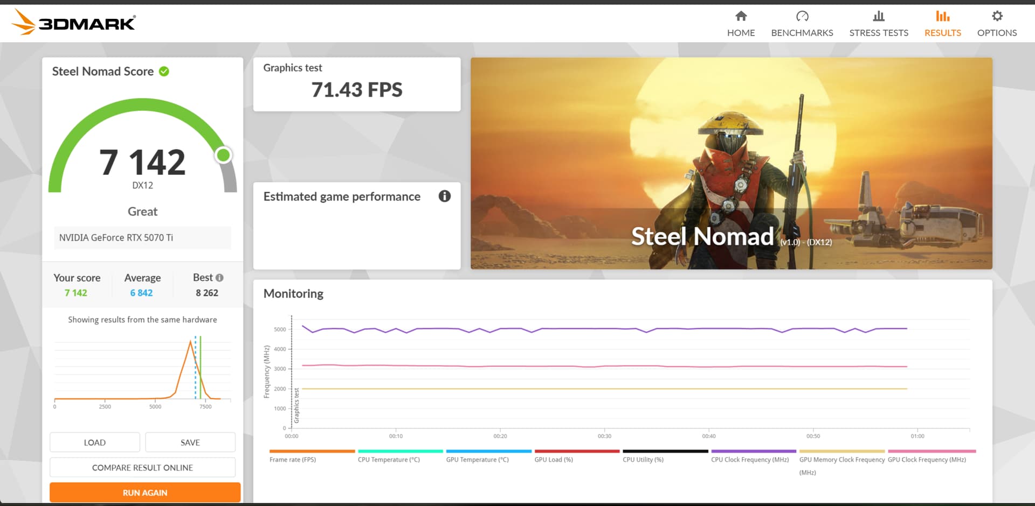Open Options gear icon
This screenshot has width=1035, height=506.
coord(997,16)
